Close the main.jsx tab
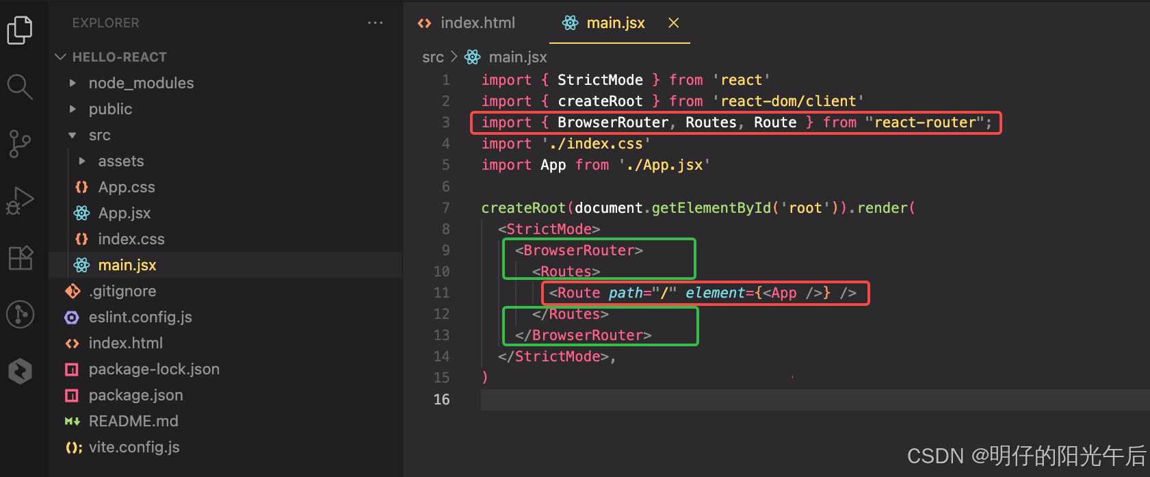Screen dimensions: 1150x477 click(x=673, y=23)
